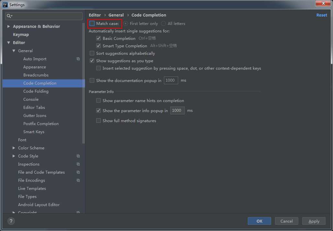Open the Auto Import settings page
Viewport: 333px width, 231px height.
[35, 59]
